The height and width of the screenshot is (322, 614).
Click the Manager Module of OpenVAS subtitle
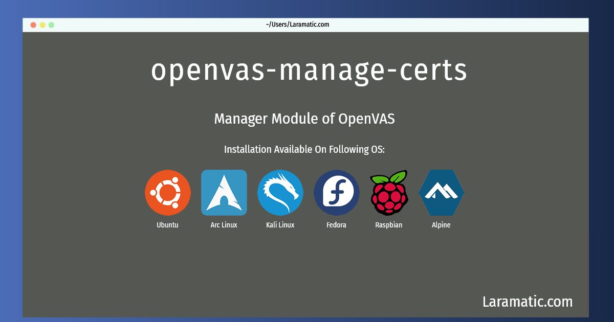pyautogui.click(x=304, y=119)
